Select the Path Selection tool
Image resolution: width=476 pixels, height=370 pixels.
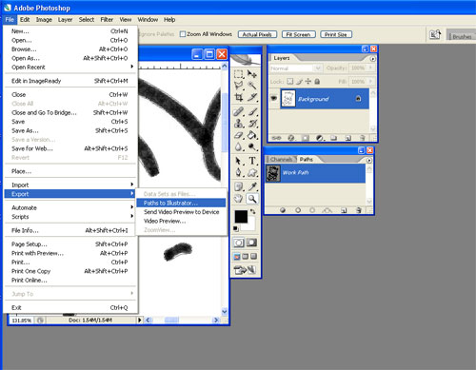(239, 161)
